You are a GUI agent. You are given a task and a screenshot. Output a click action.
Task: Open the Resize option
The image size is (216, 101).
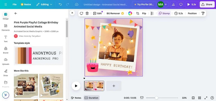pyautogui.click(x=26, y=4)
